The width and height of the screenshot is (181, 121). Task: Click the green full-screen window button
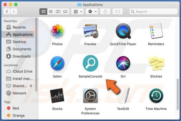click(x=16, y=5)
